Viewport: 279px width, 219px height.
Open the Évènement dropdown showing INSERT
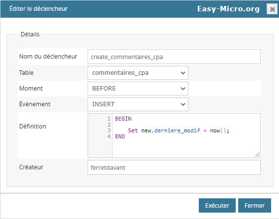[x=138, y=104]
